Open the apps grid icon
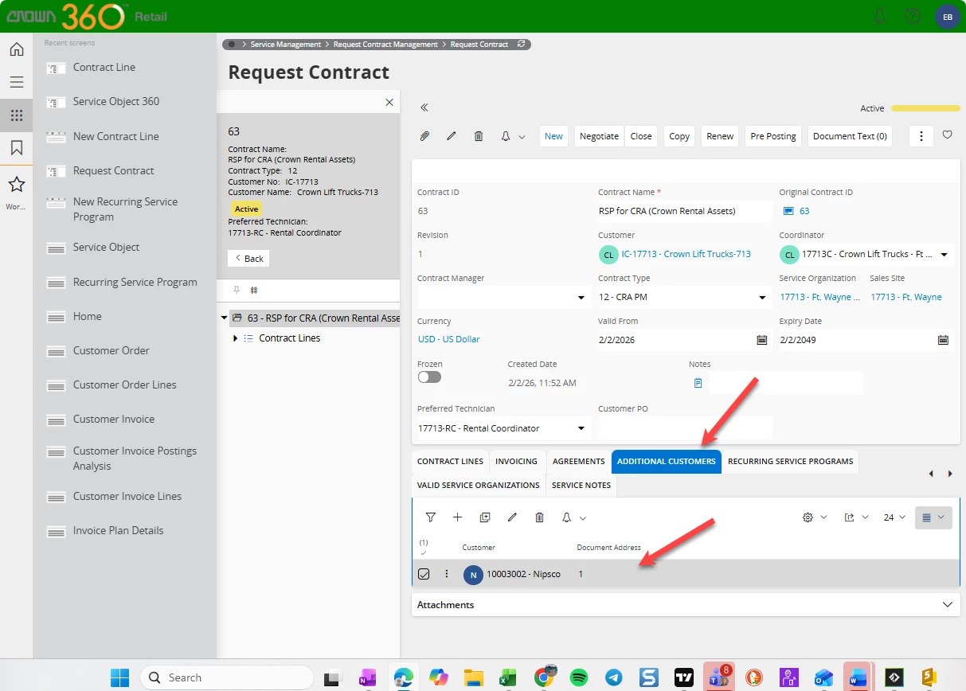Image resolution: width=966 pixels, height=691 pixels. [16, 115]
